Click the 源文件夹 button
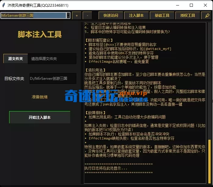The width and height of the screenshot is (213, 187). click(16, 58)
